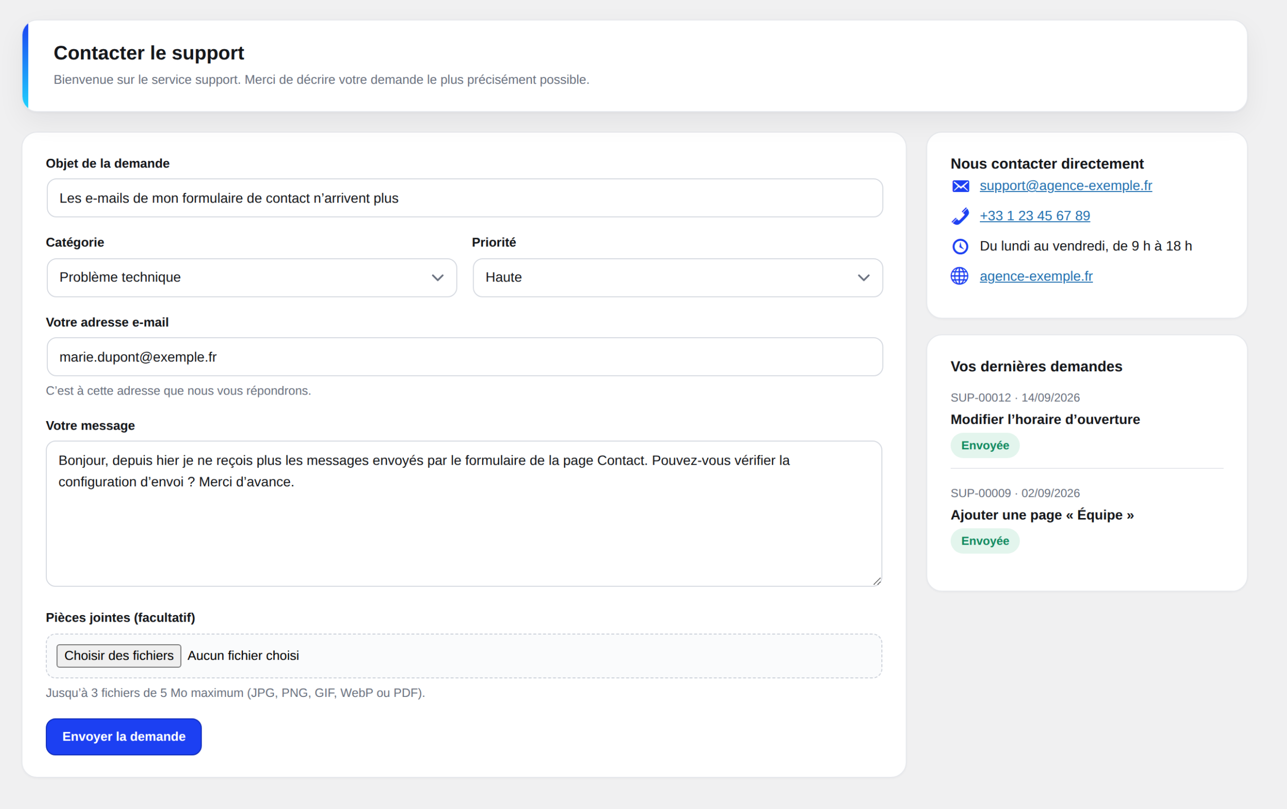Focus the Objet de la demande field
The height and width of the screenshot is (809, 1287).
tap(465, 198)
